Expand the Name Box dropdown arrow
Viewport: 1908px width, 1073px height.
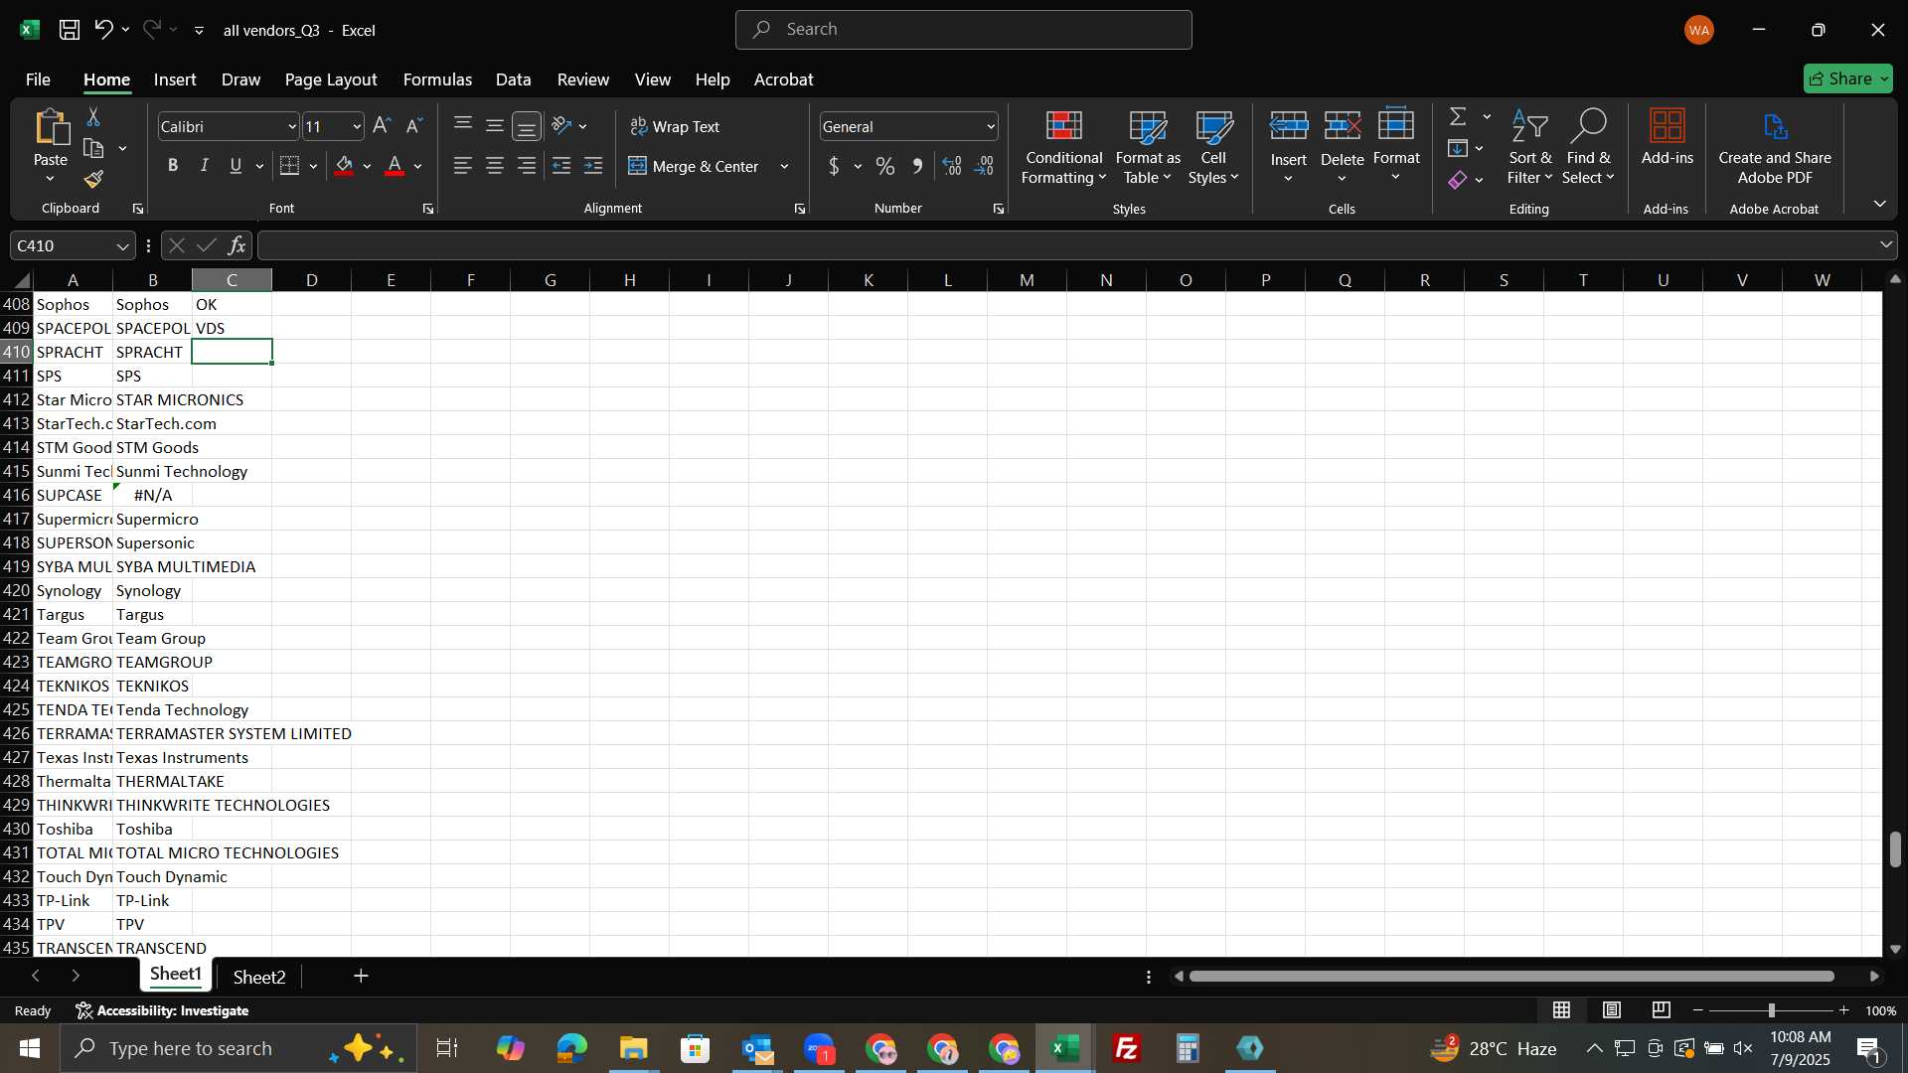[122, 246]
